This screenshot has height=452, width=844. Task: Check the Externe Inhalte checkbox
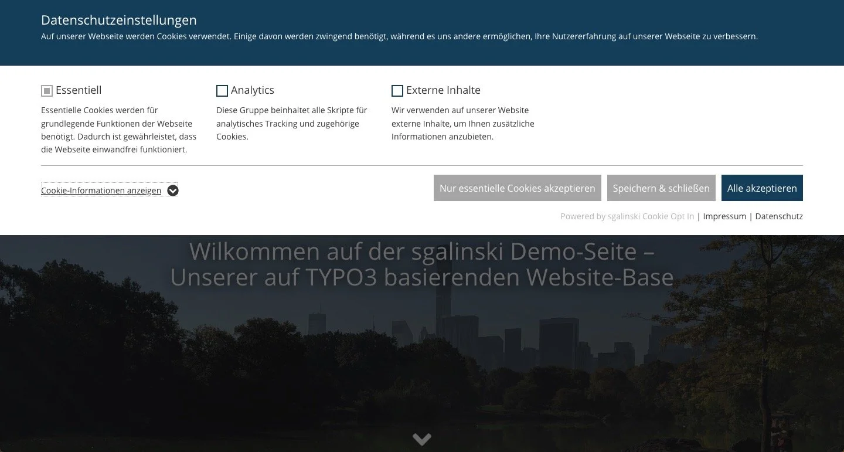pos(397,90)
